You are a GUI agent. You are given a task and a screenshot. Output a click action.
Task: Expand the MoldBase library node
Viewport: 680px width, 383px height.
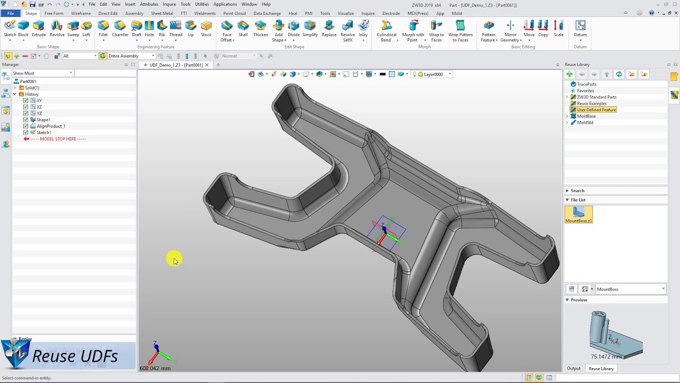click(x=567, y=116)
